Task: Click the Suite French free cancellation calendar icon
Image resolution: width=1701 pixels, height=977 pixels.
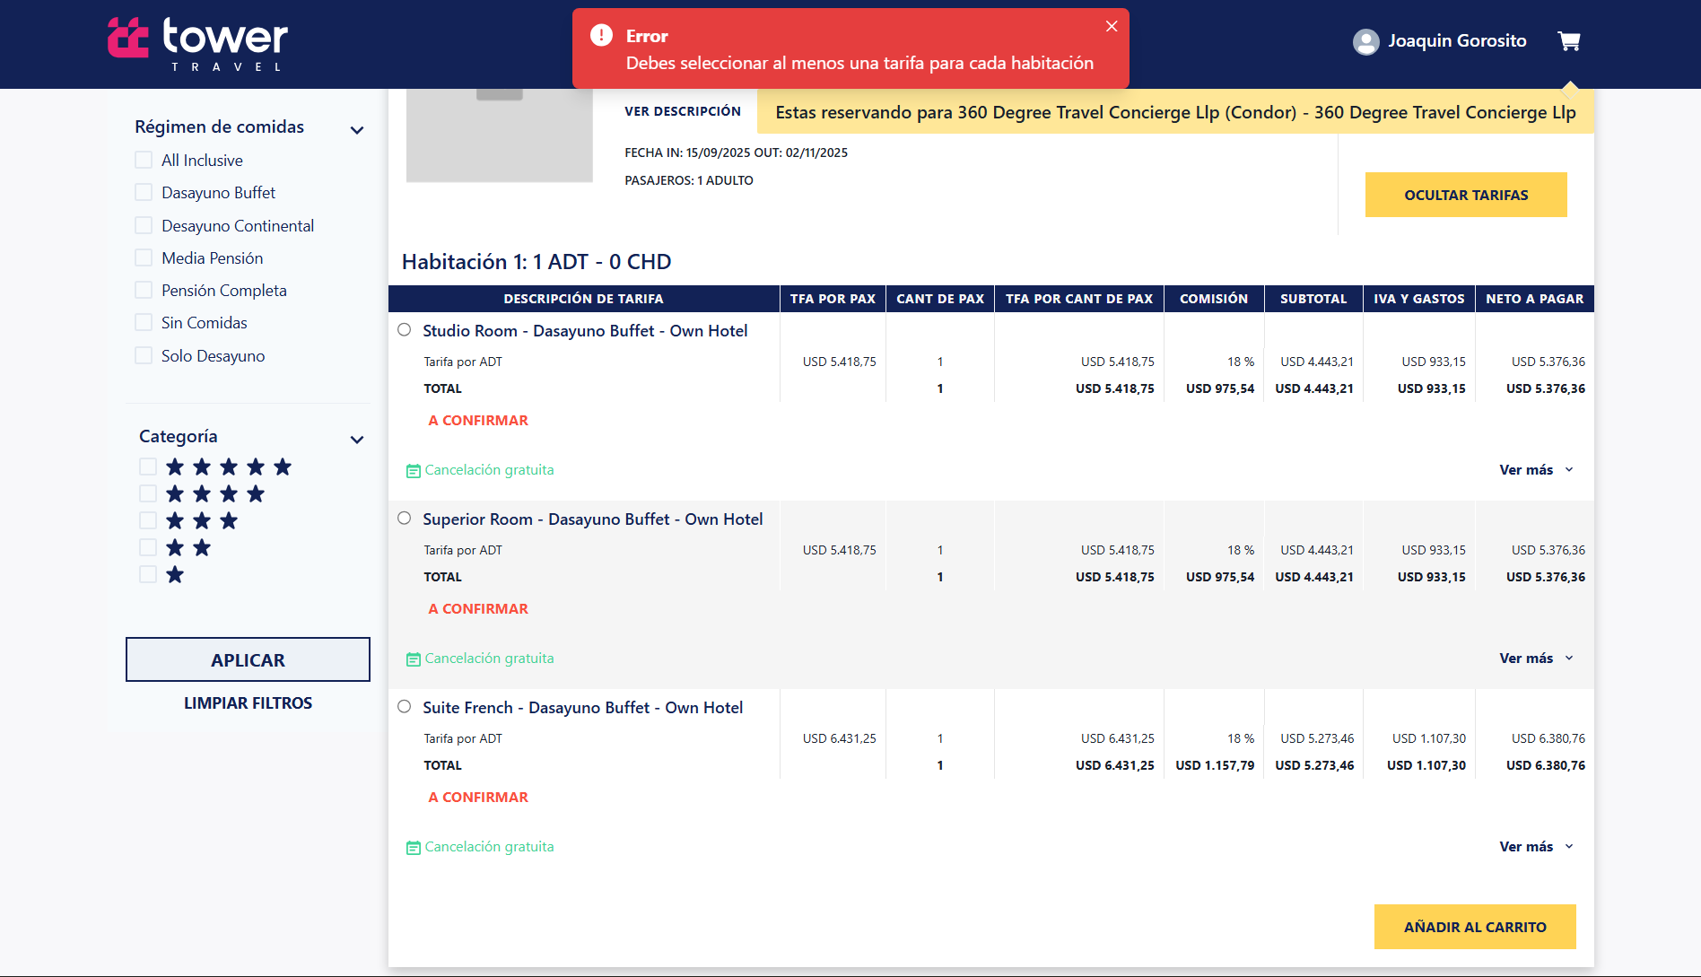Action: 413,848
